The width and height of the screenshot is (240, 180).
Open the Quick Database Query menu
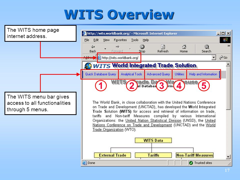100,74
